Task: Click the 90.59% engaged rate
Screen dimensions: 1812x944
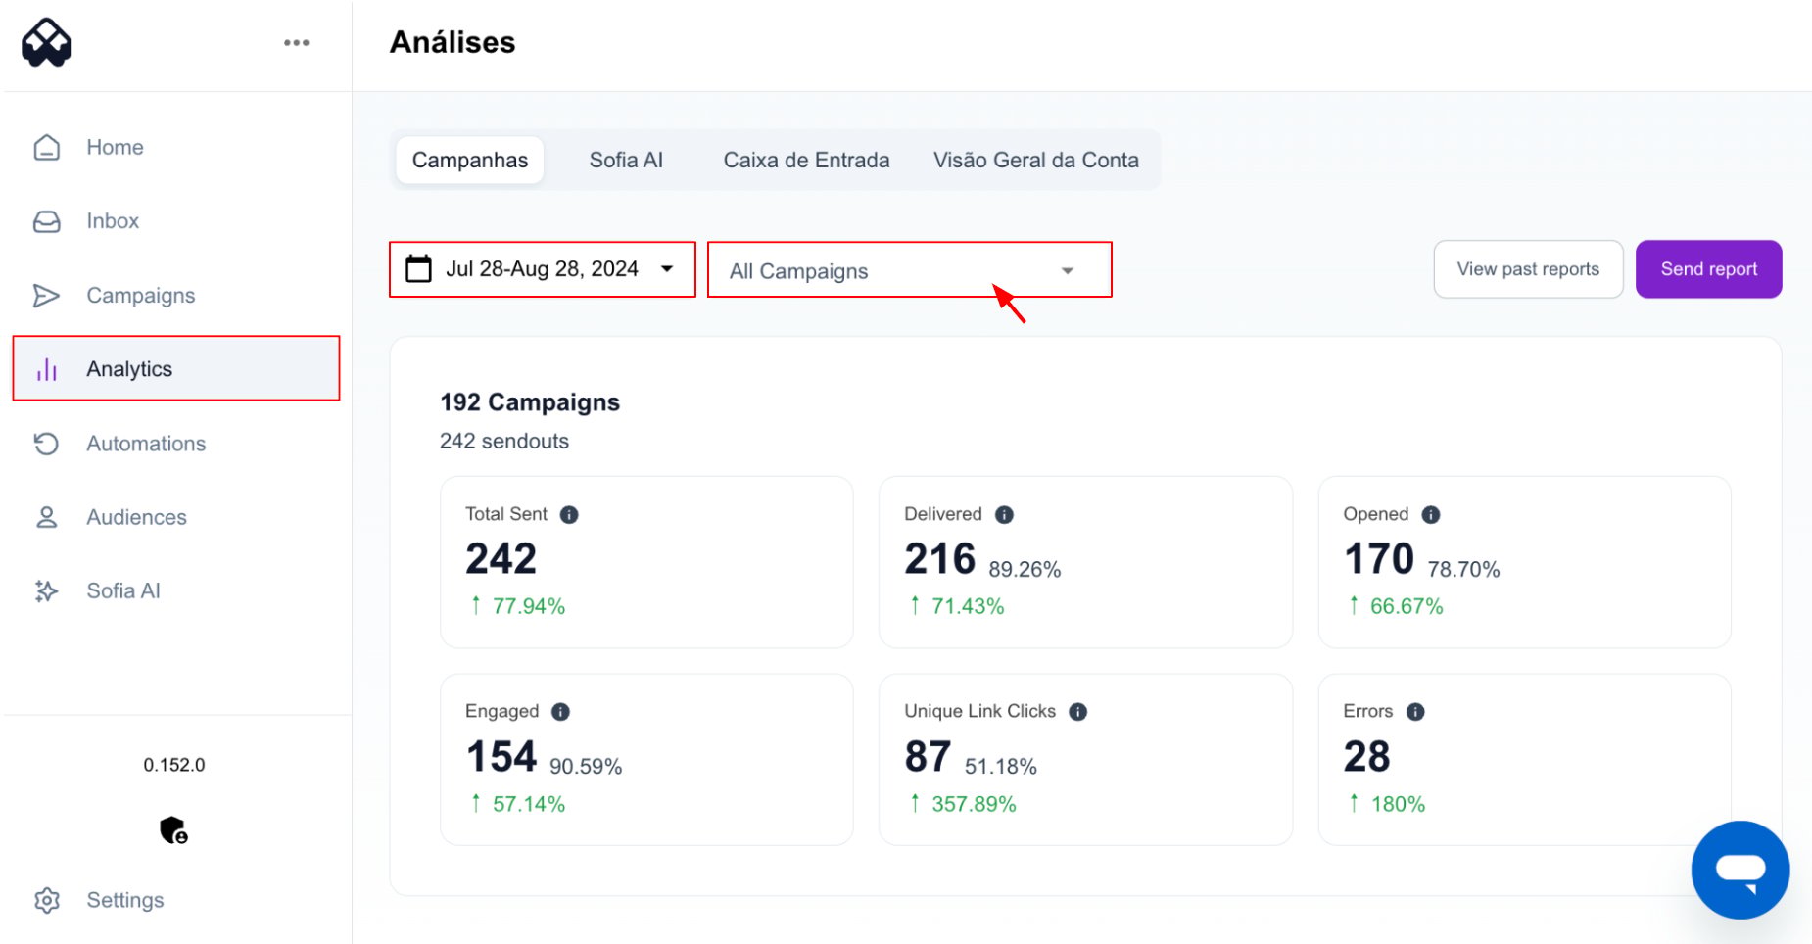Action: coord(586,766)
